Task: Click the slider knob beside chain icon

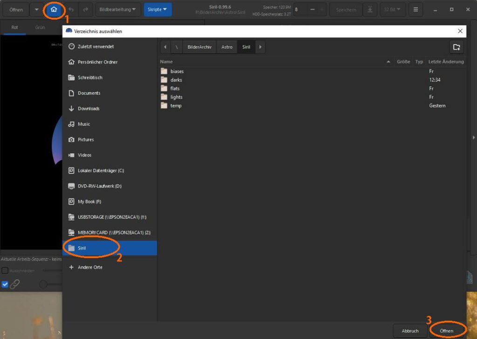Action: click(x=43, y=284)
